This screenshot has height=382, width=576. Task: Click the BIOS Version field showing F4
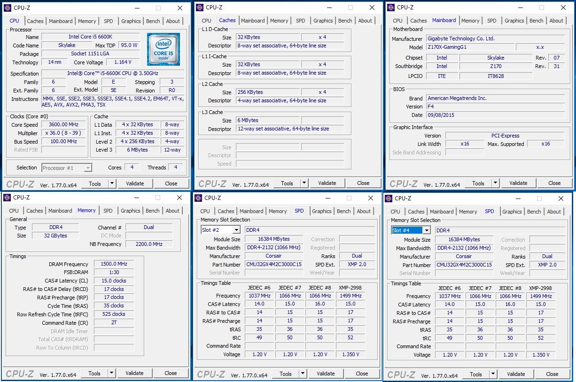(495, 107)
